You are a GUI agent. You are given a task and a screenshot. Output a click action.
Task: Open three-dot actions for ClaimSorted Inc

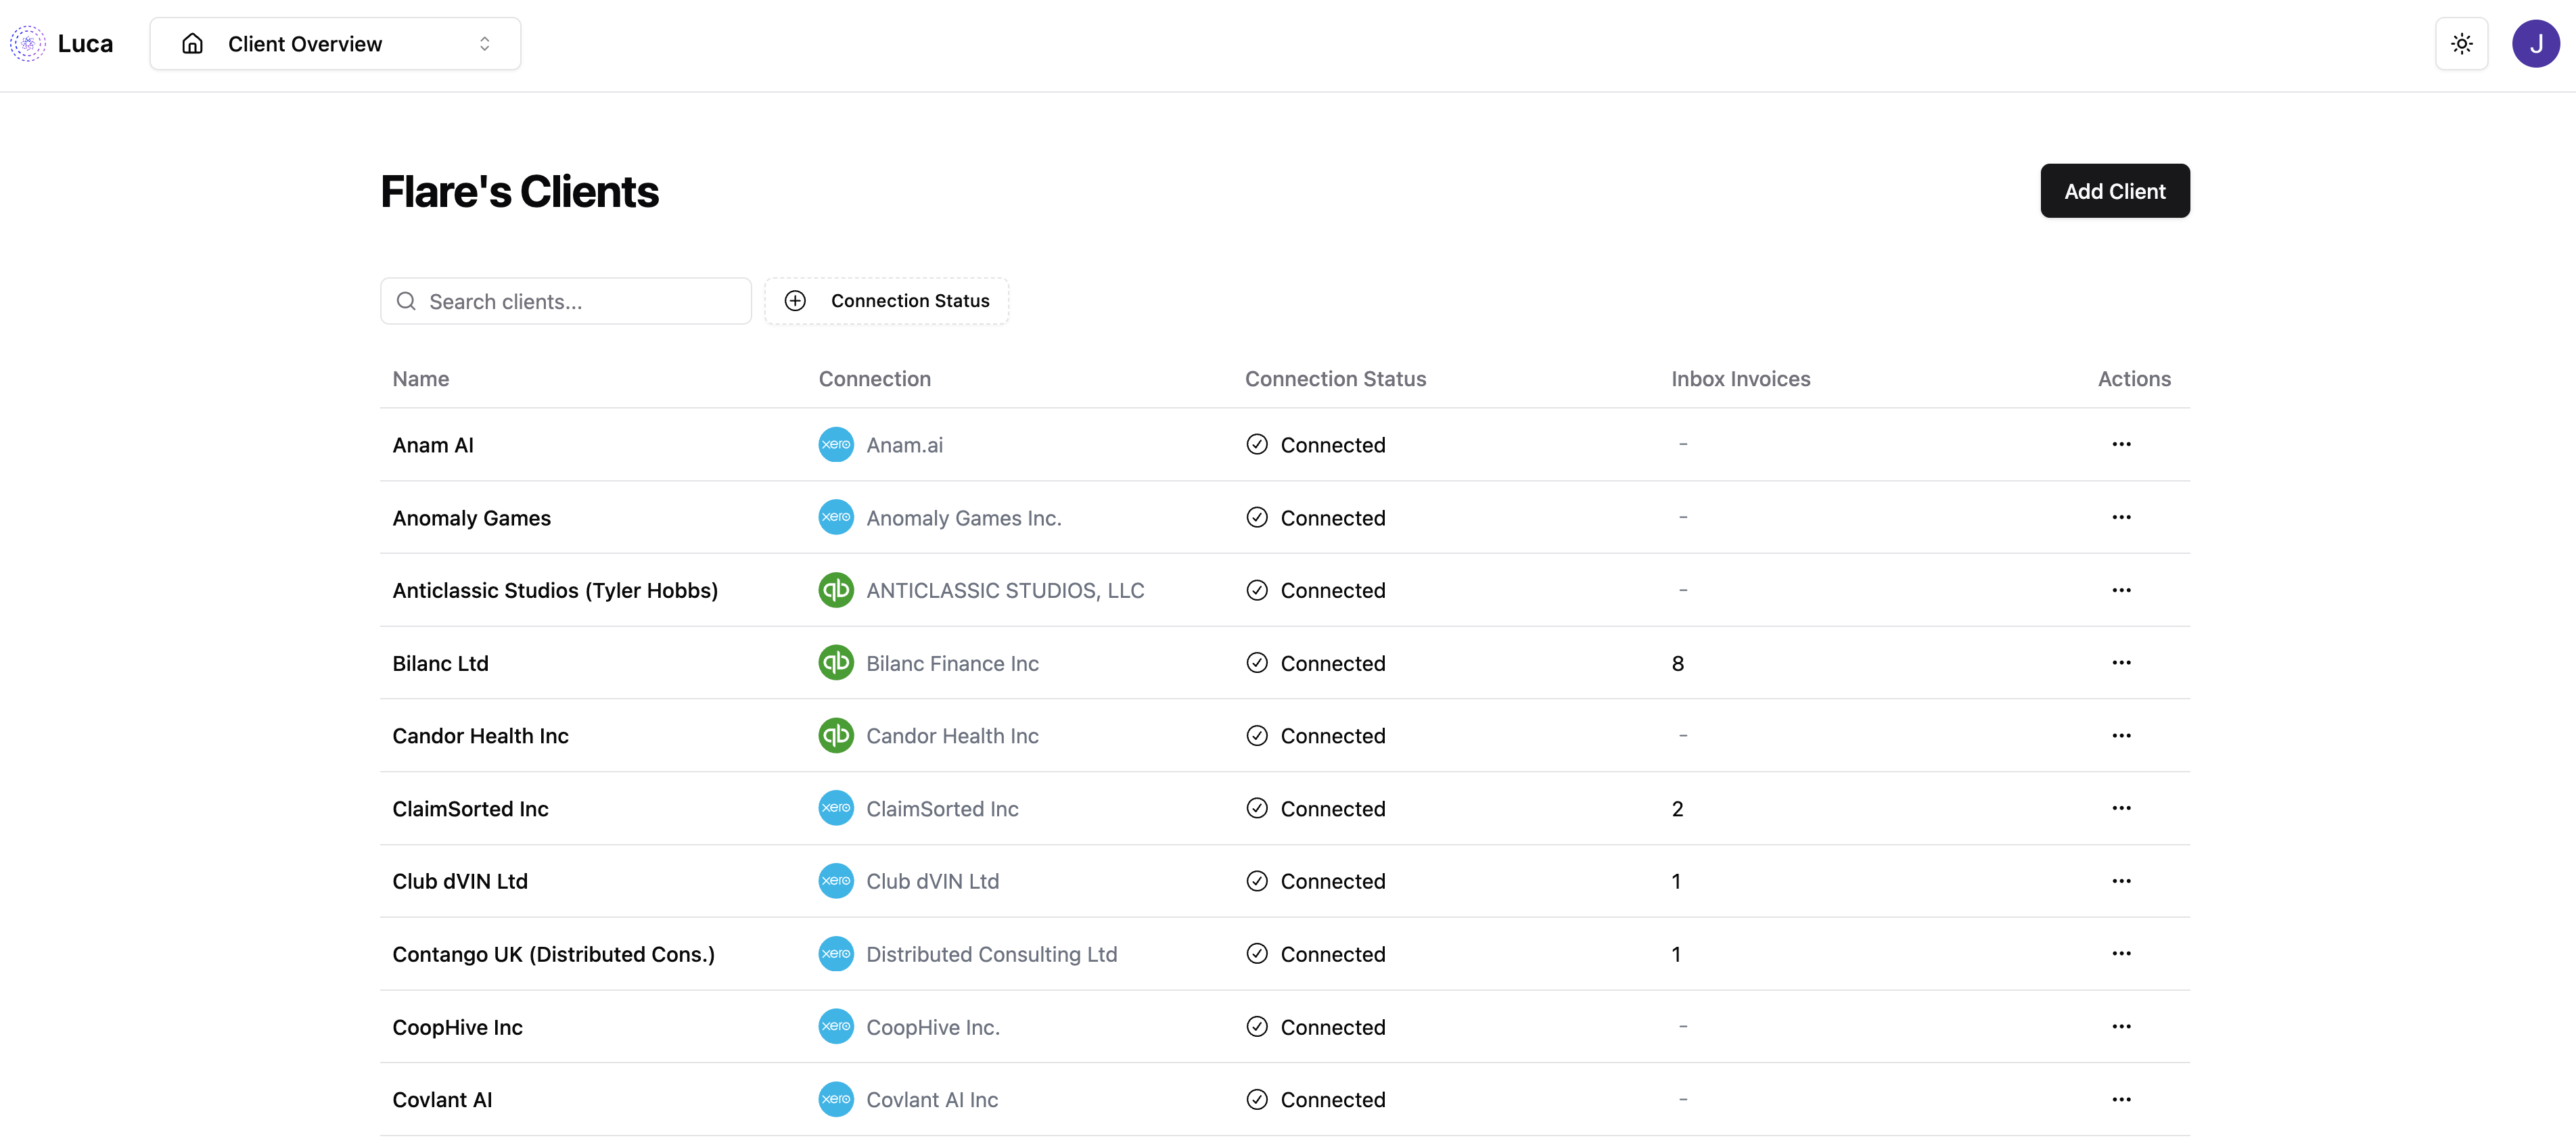[x=2121, y=808]
